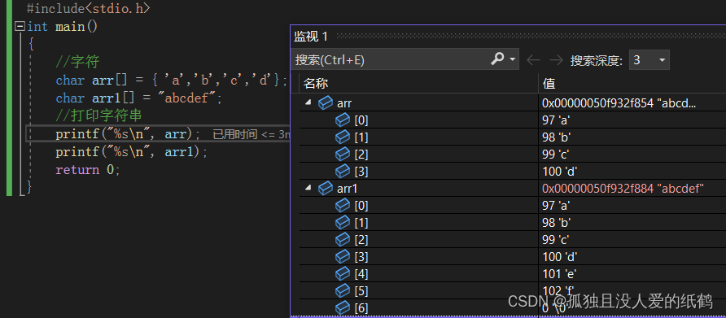Click the #include<stdio.h> code line

point(89,8)
